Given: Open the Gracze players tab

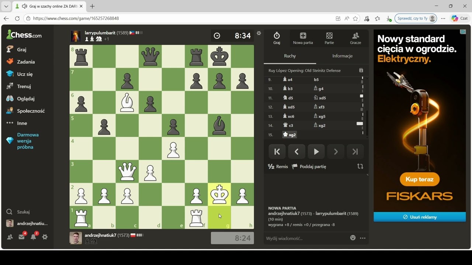Looking at the screenshot, I should click(355, 38).
